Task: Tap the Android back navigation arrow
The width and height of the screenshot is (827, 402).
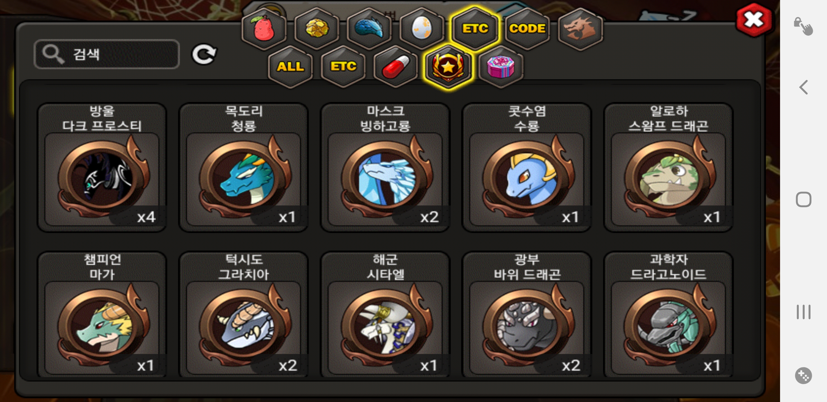Action: pyautogui.click(x=804, y=87)
